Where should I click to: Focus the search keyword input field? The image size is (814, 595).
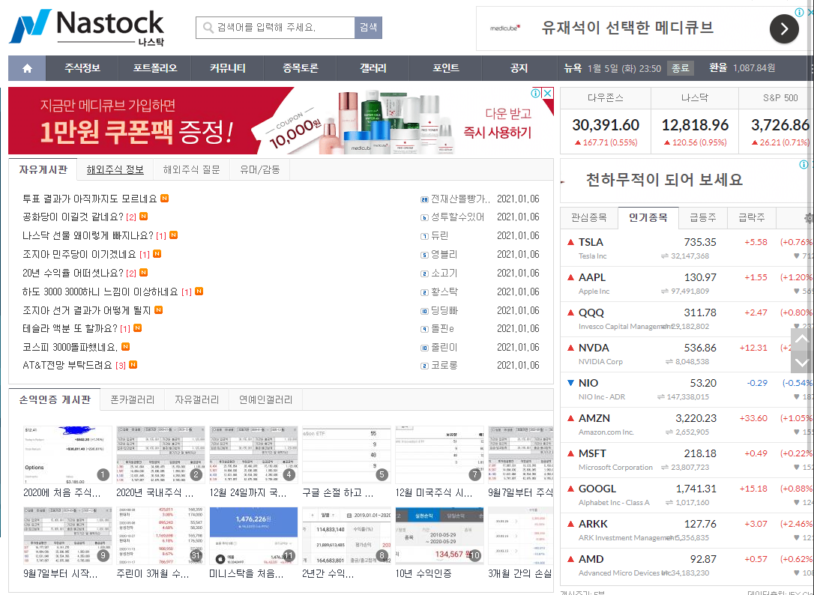[x=275, y=28]
